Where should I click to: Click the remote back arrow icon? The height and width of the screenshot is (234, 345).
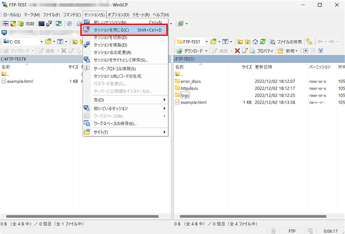(320, 42)
